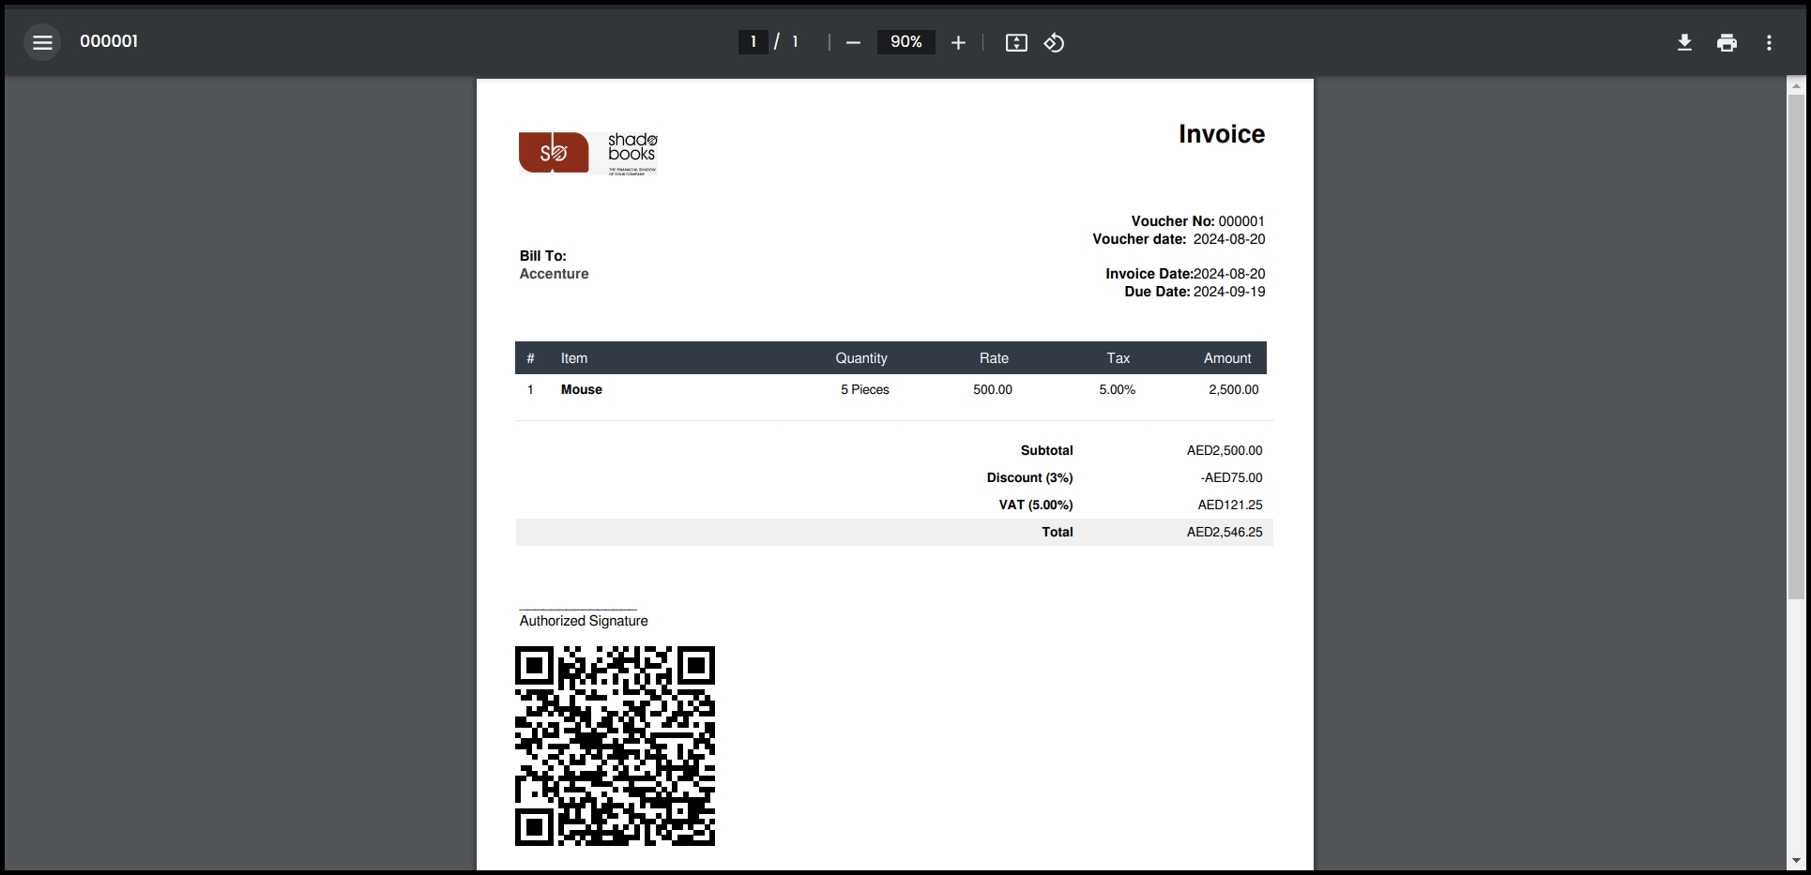The height and width of the screenshot is (875, 1811).
Task: Download the invoice PDF
Action: pyautogui.click(x=1684, y=42)
